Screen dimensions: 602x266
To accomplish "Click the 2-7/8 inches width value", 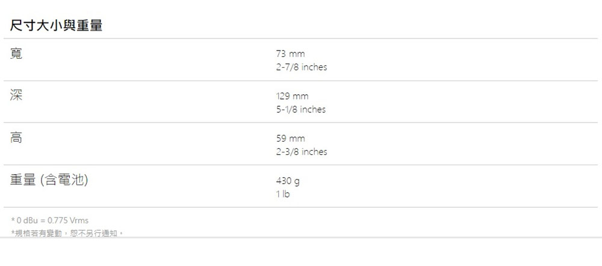I will (302, 67).
